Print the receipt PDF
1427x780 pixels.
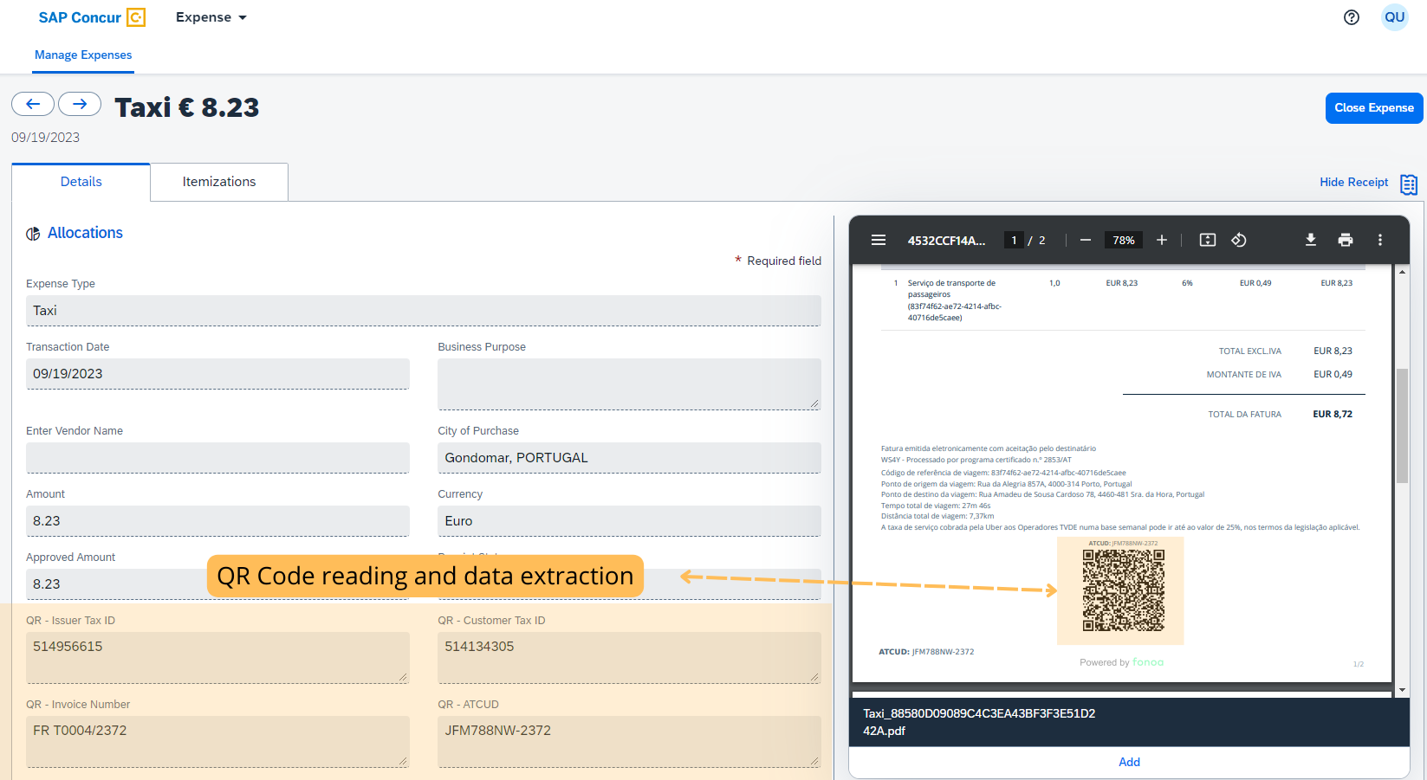1346,240
